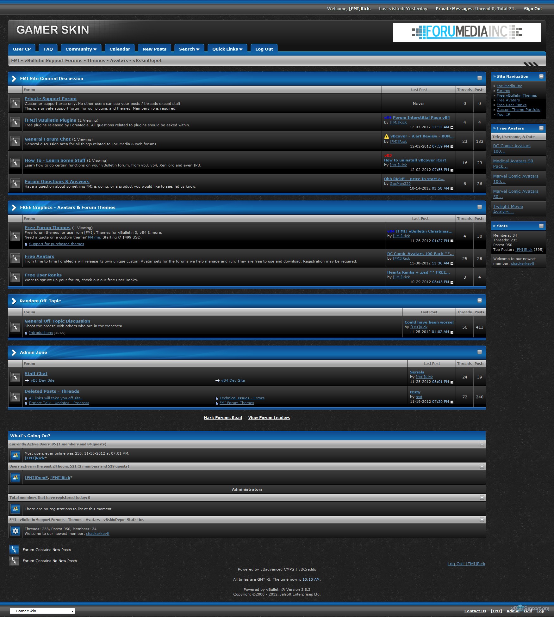
Task: Open the User CP tab
Action: coord(22,49)
